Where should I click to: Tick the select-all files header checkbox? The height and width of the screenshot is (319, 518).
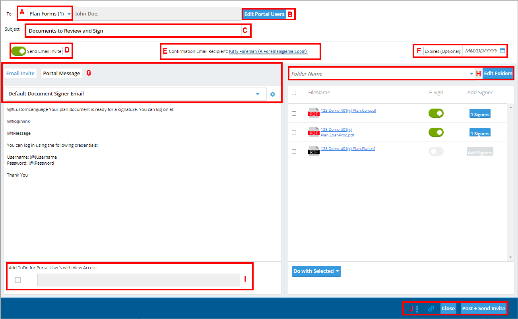coord(294,93)
